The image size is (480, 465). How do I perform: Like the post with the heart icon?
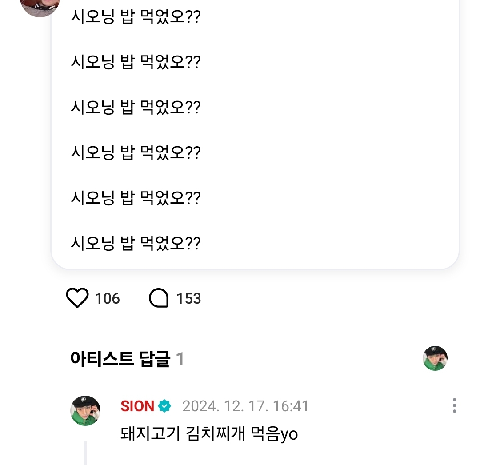(77, 298)
